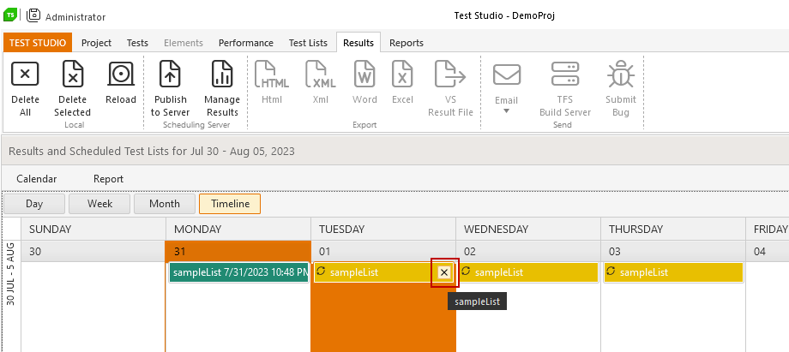Expand the Email dropdown arrow
Image resolution: width=789 pixels, height=352 pixels.
click(506, 111)
